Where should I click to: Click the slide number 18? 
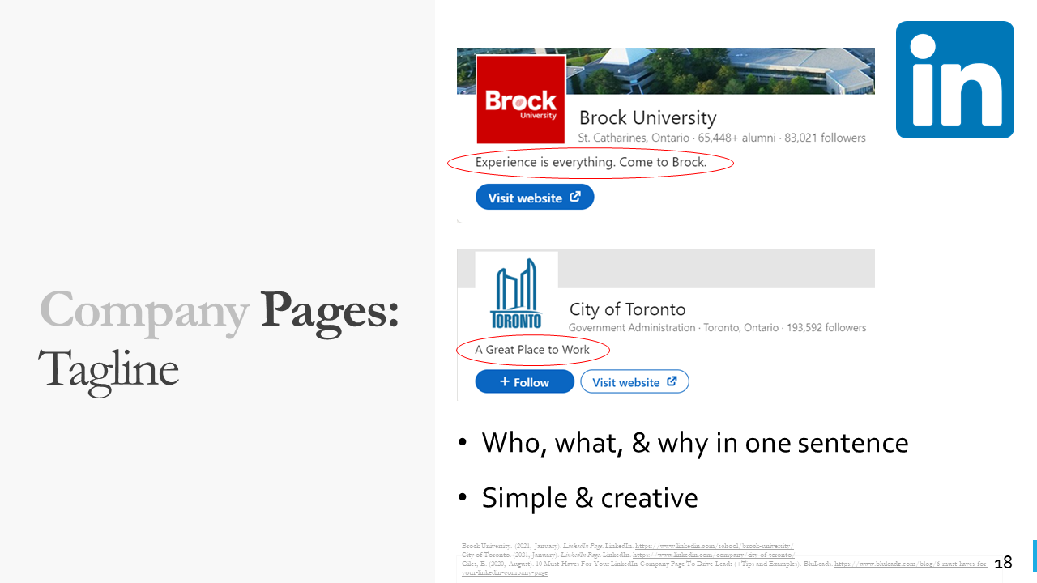(x=1003, y=563)
